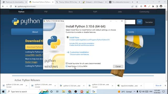This screenshot has width=168, height=94.
Task: Click Install Now in Python setup
Action: pyautogui.click(x=74, y=38)
